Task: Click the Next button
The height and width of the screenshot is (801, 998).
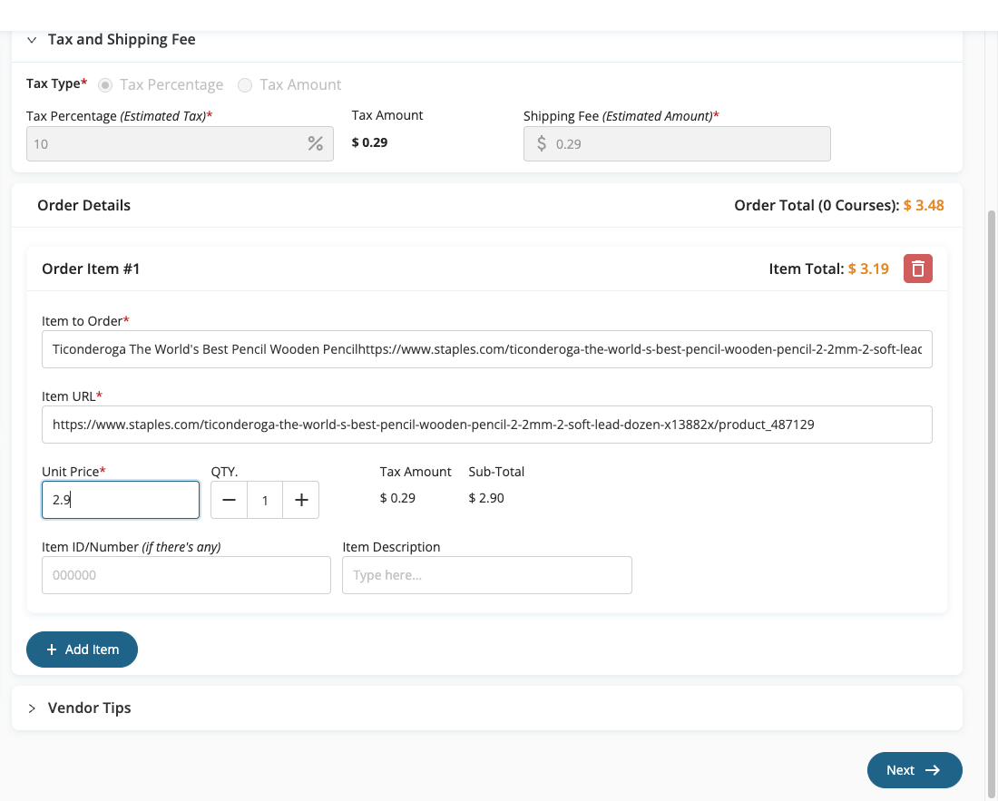Action: click(x=915, y=770)
